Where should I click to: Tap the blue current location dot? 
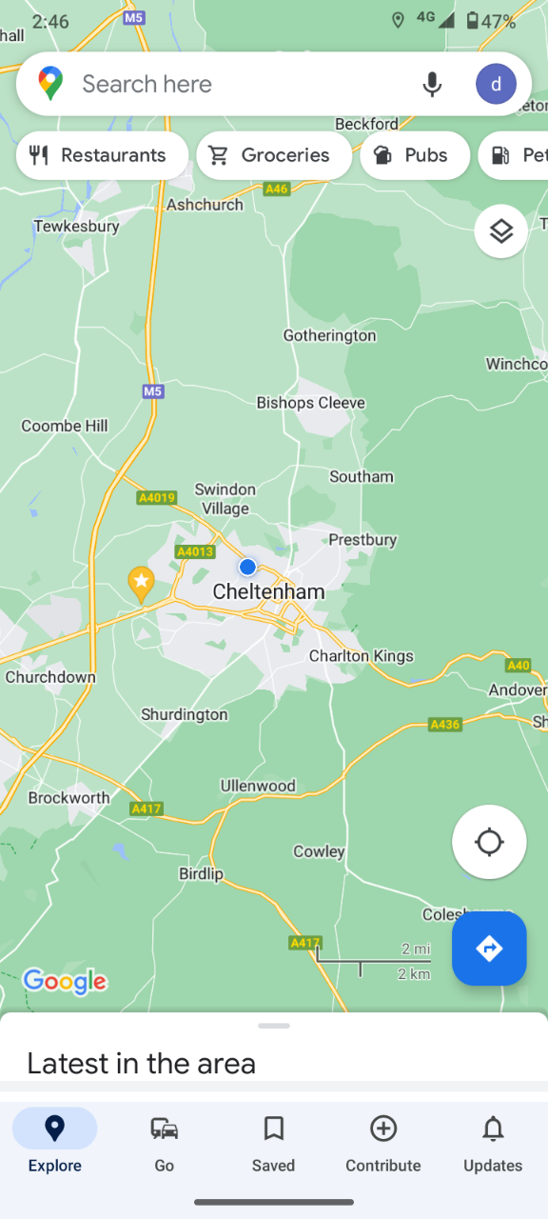[247, 567]
